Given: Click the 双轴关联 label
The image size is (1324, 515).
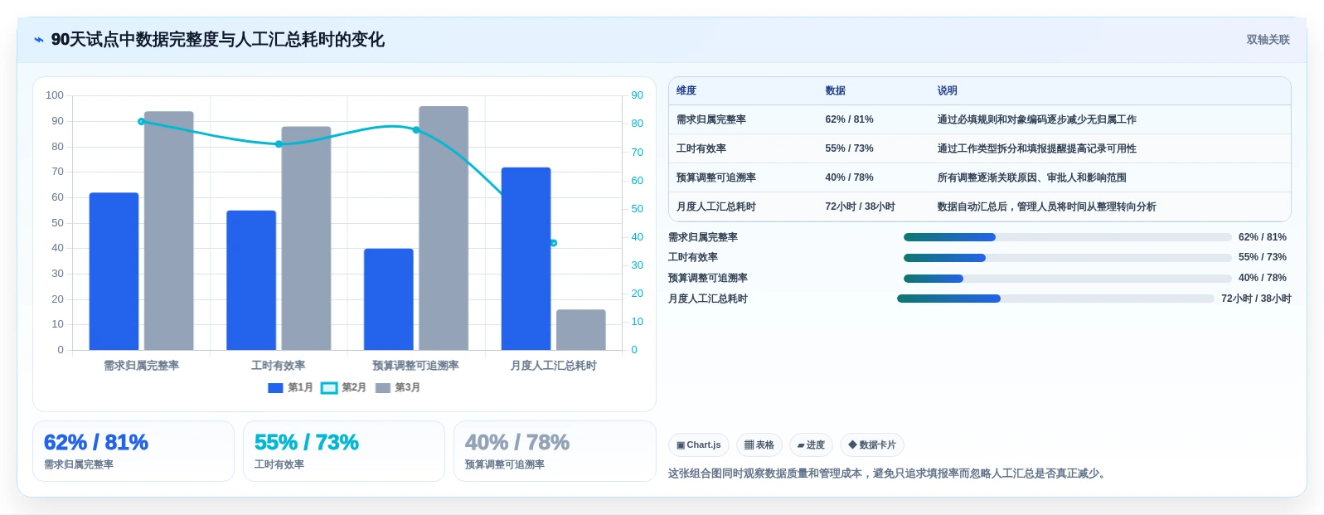Looking at the screenshot, I should (x=1268, y=40).
